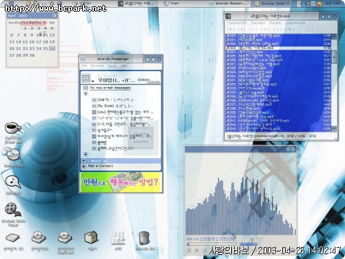Open the coffee cup desktop icon

[x=12, y=128]
